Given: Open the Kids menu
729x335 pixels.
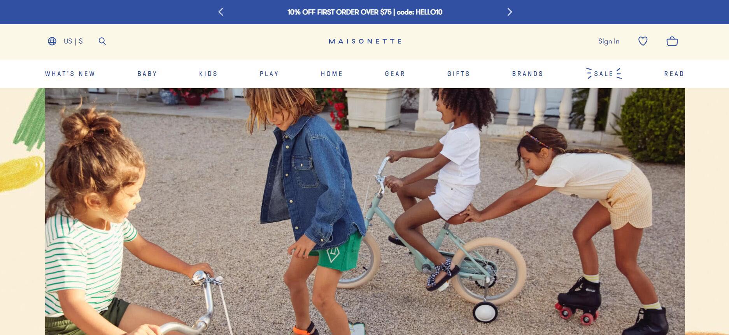Looking at the screenshot, I should tap(208, 74).
